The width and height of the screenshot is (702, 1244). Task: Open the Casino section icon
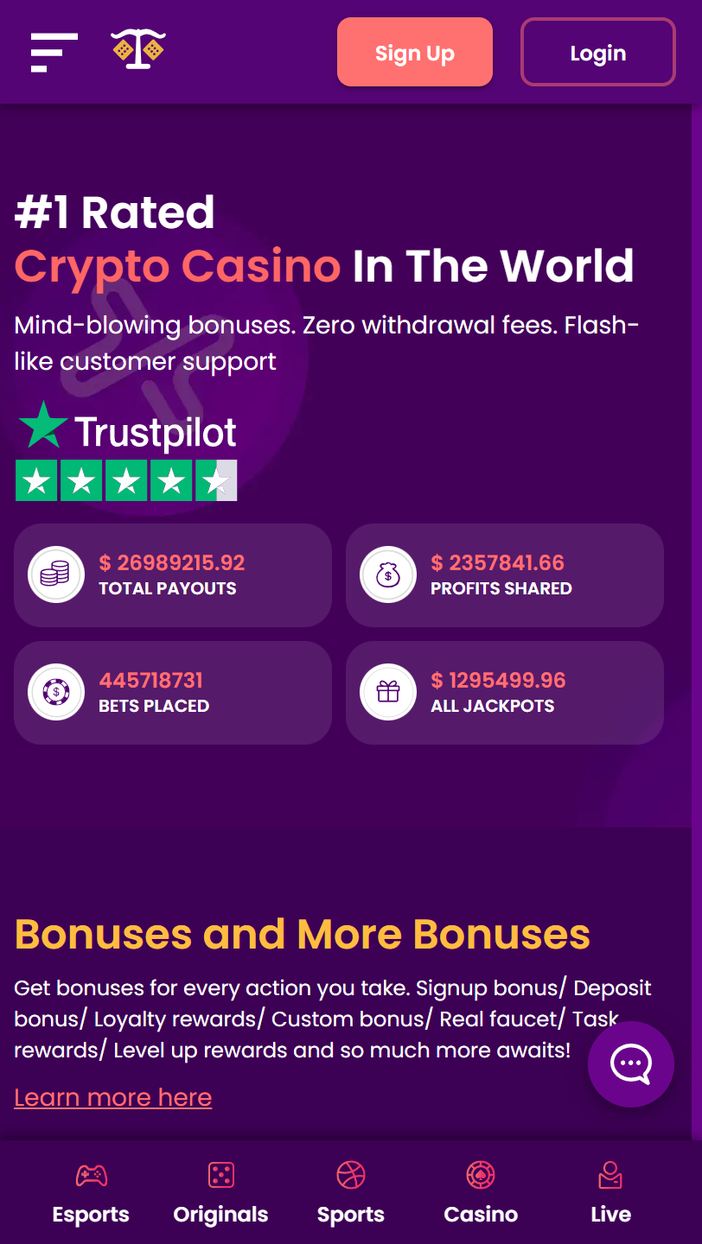[x=481, y=1175]
